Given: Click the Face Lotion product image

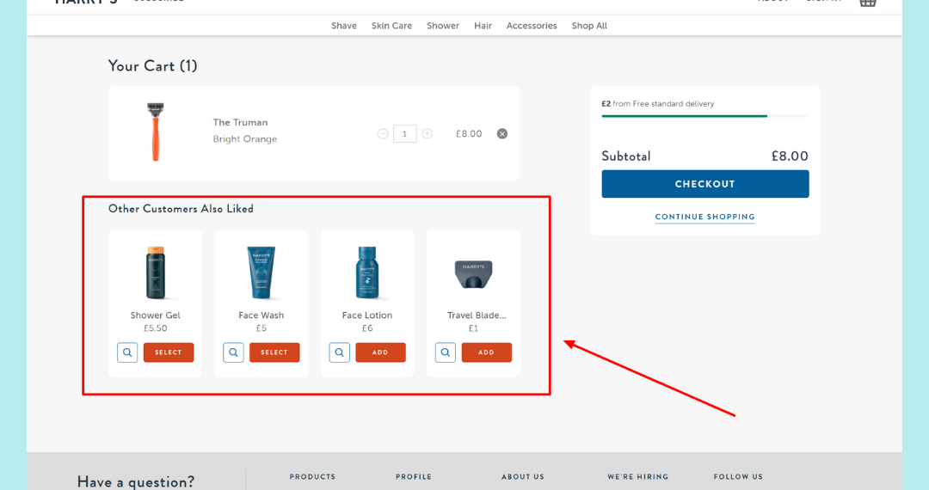Looking at the screenshot, I should pyautogui.click(x=367, y=273).
